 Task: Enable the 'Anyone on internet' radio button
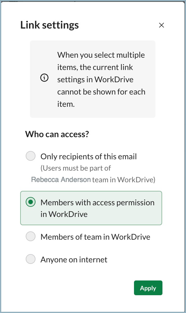click(x=31, y=259)
